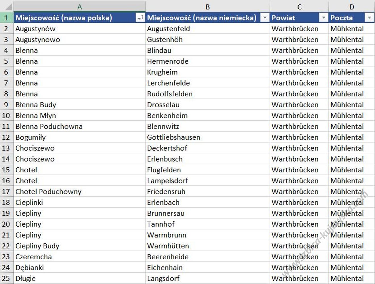Click the select-all corner triangle
The width and height of the screenshot is (375, 284).
click(x=7, y=6)
